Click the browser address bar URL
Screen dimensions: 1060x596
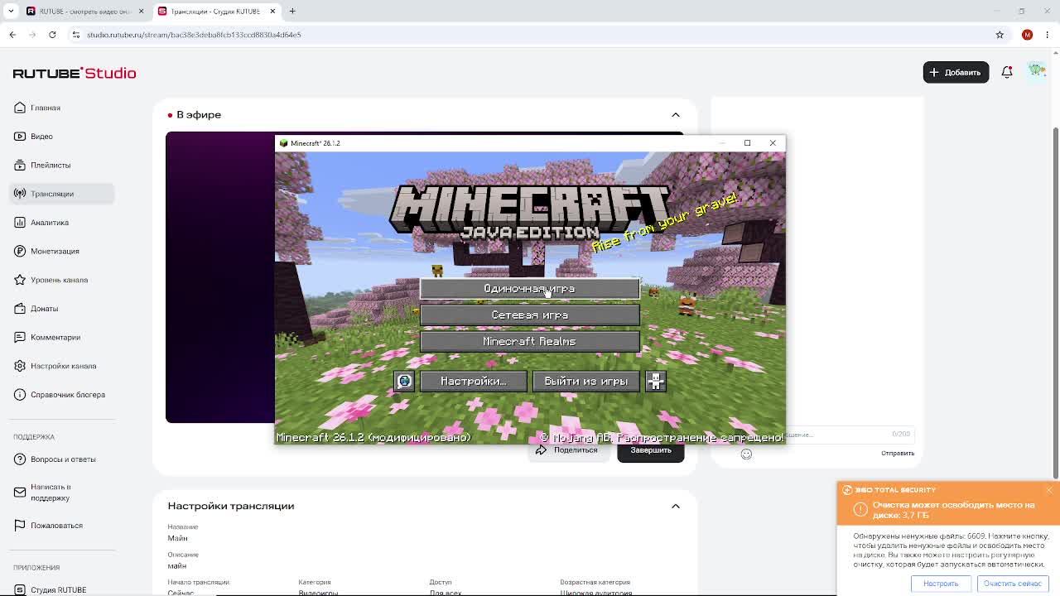pyautogui.click(x=194, y=35)
